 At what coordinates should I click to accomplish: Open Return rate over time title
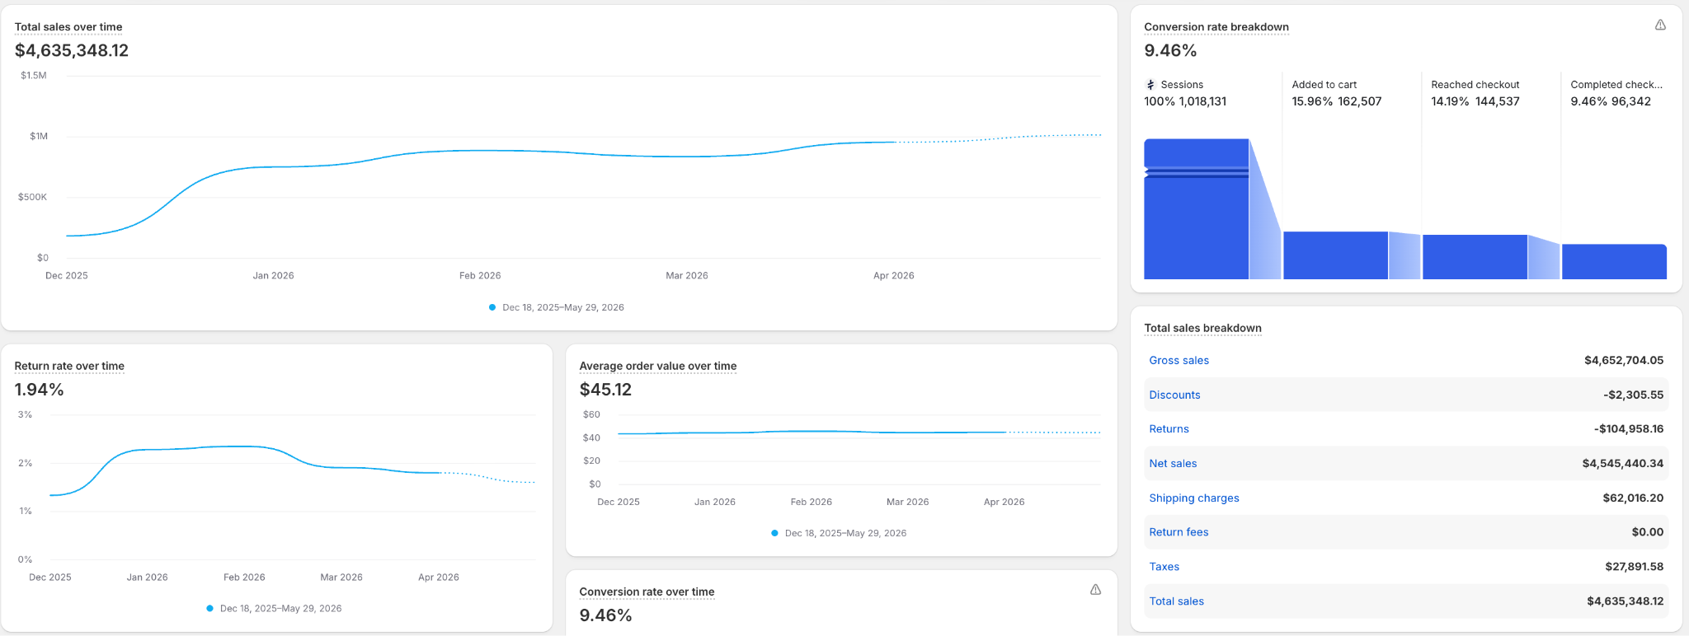69,366
